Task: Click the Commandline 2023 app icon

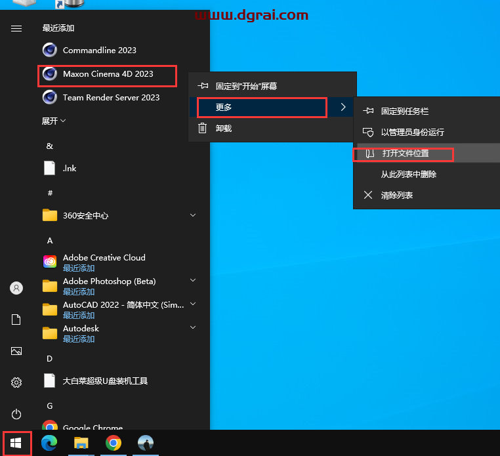Action: [x=50, y=50]
